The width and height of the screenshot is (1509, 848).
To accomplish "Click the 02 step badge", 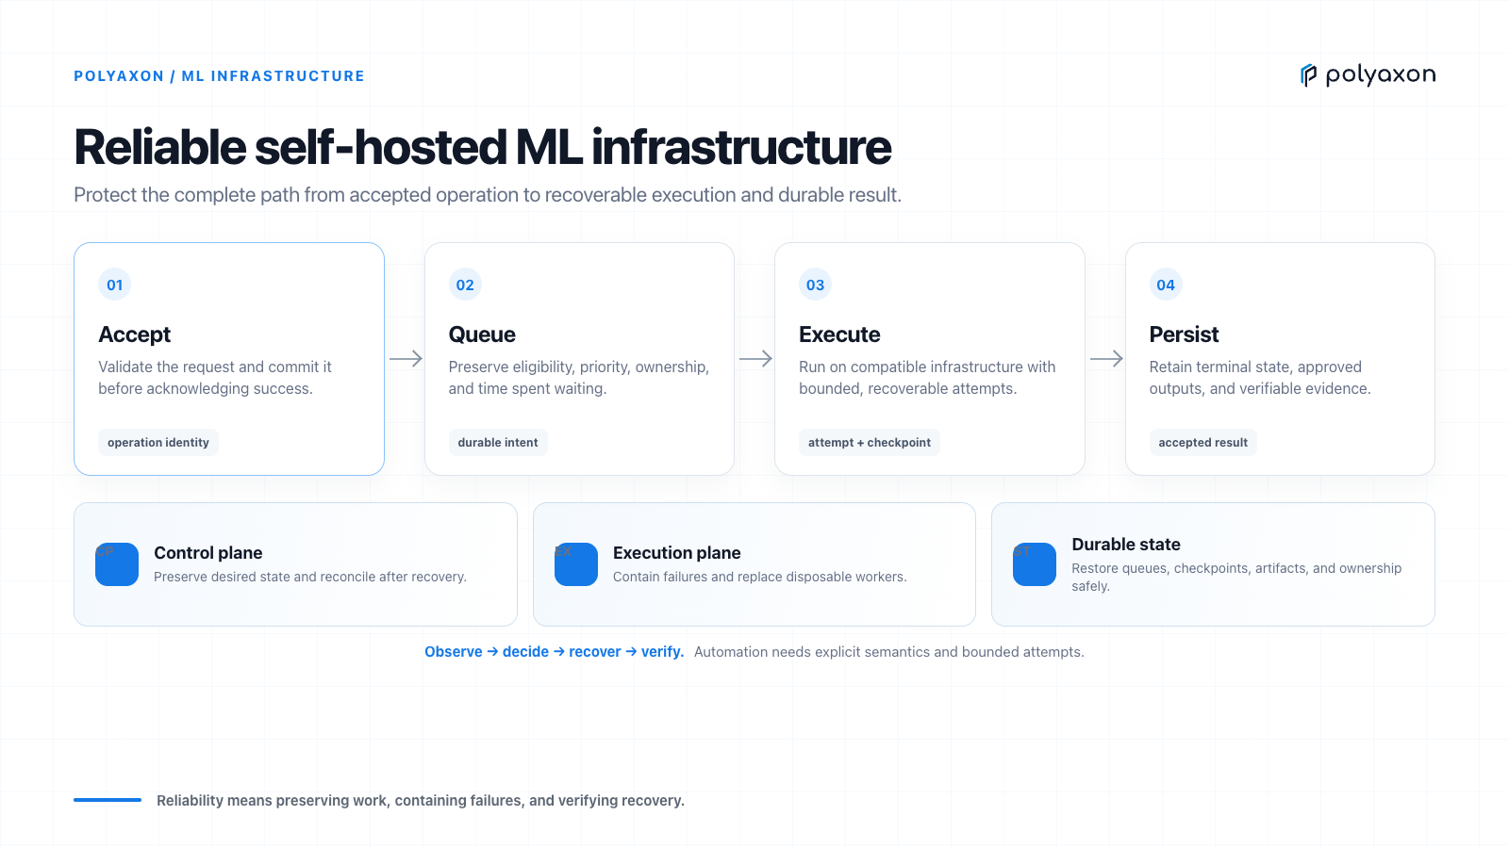I will pyautogui.click(x=465, y=285).
